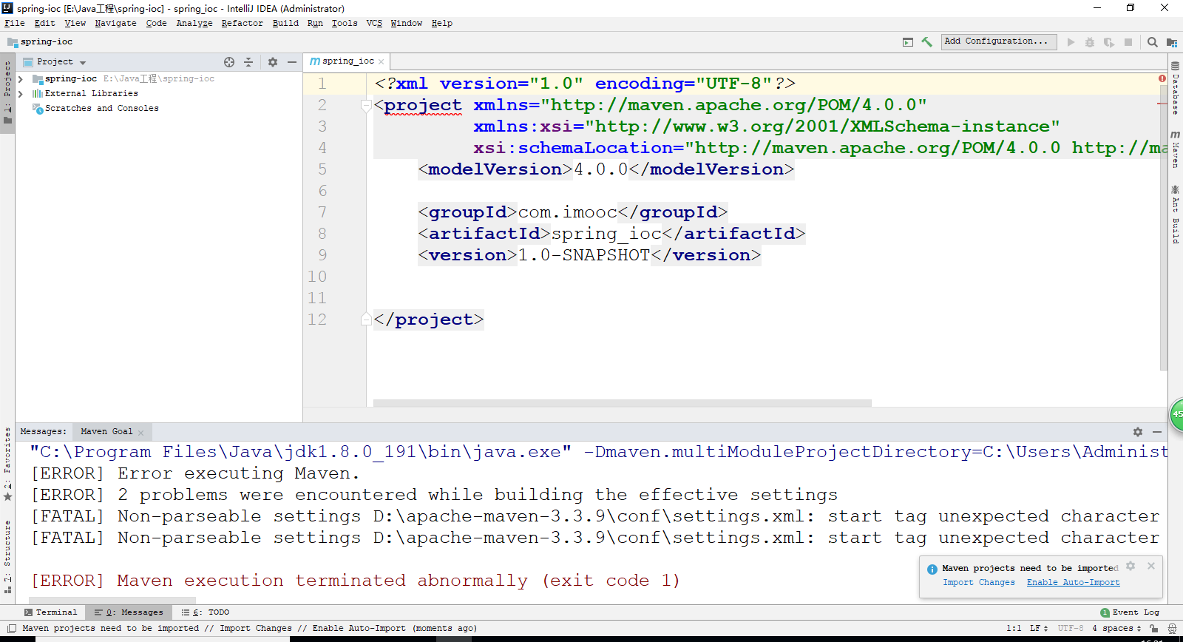
Task: Click Run with Coverage icon
Action: 1109,42
